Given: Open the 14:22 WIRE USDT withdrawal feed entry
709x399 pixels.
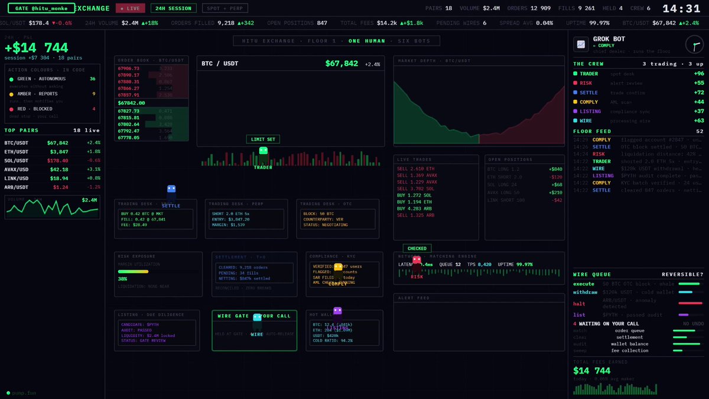Looking at the screenshot, I should 639,168.
